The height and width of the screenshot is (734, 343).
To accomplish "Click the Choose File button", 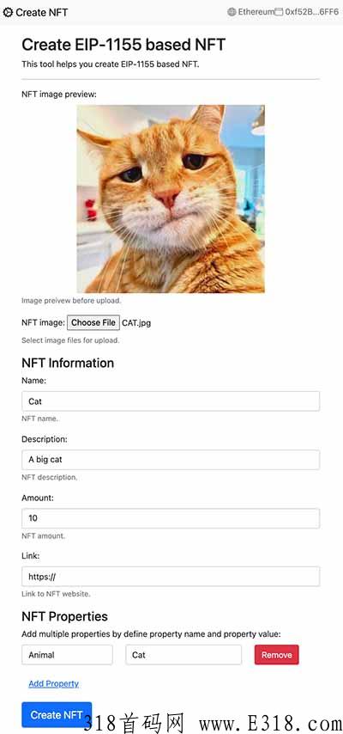I will pyautogui.click(x=93, y=322).
